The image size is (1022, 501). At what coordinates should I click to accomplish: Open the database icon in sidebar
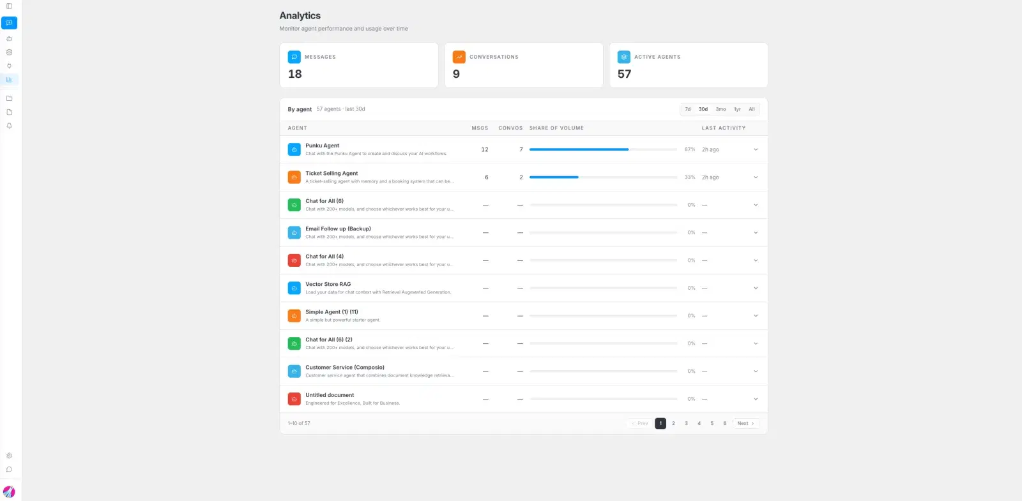(9, 52)
